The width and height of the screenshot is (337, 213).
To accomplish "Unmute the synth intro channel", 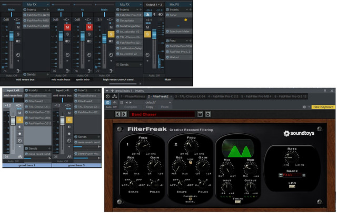I will coord(89,27).
